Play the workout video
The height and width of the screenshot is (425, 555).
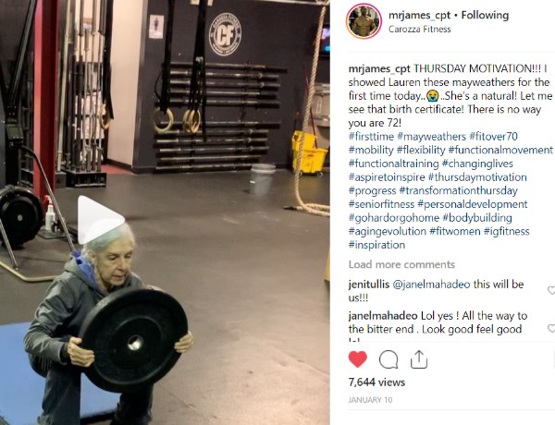pyautogui.click(x=99, y=220)
